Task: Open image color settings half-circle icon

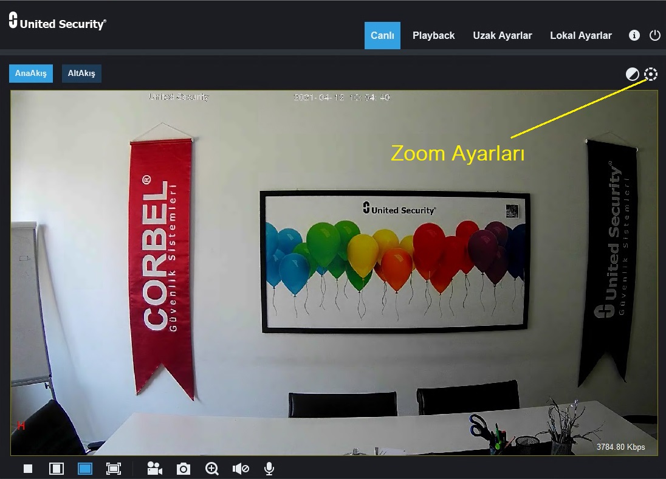Action: pyautogui.click(x=633, y=75)
